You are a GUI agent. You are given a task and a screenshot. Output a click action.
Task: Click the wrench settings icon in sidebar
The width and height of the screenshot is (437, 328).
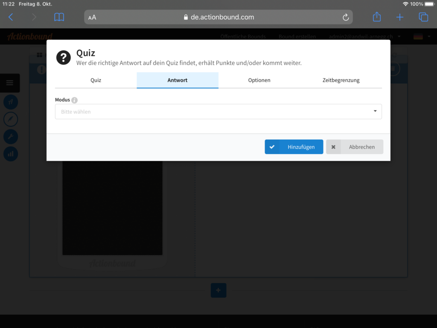(11, 137)
